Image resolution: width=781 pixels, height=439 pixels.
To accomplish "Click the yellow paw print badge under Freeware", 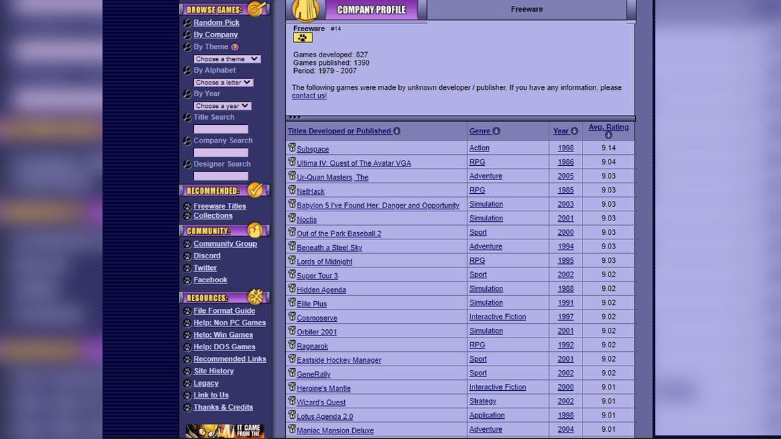I will [x=303, y=38].
